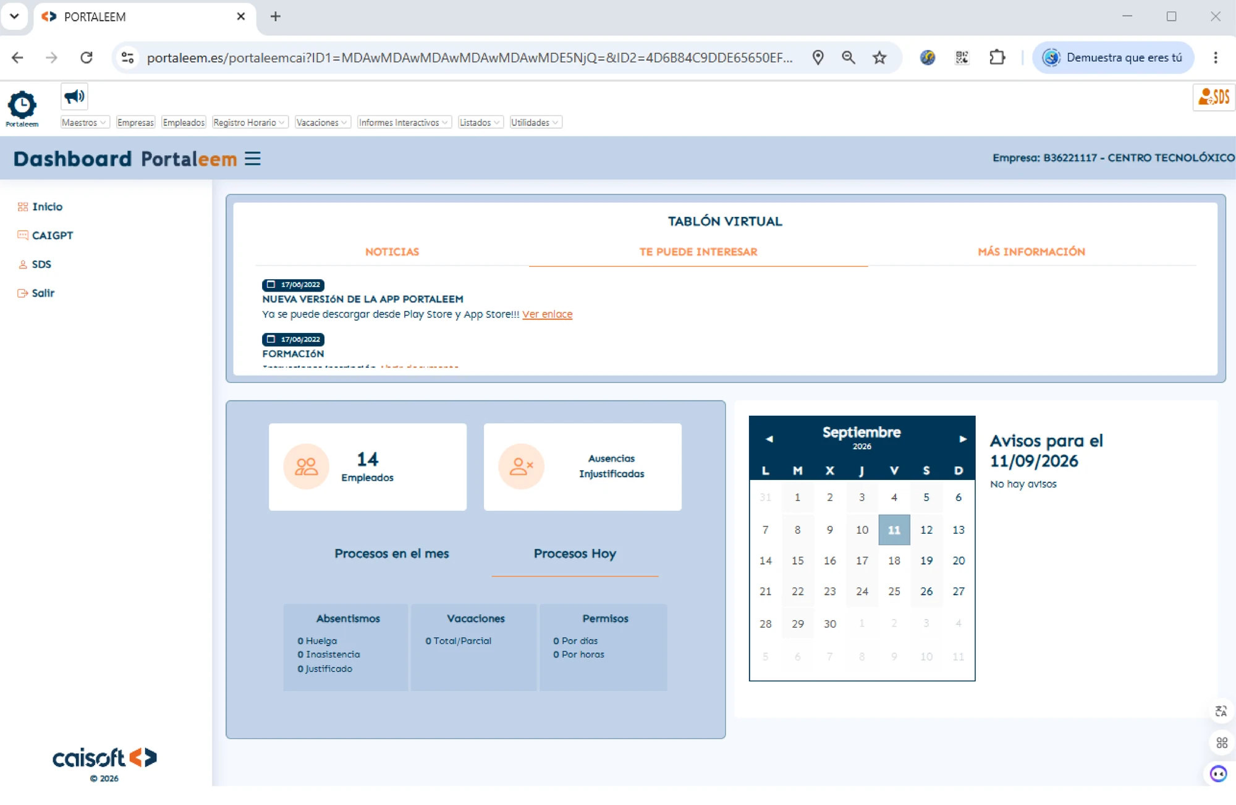
Task: Click the Empleados people icon card
Action: click(x=307, y=466)
